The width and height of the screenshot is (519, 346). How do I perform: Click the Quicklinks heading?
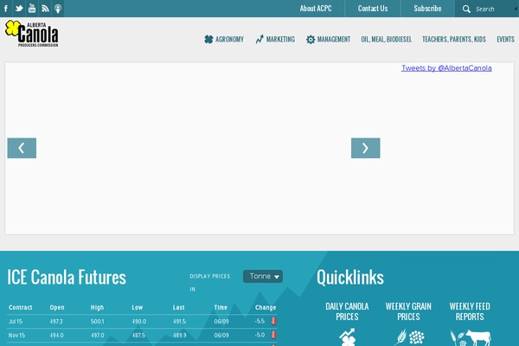point(350,277)
